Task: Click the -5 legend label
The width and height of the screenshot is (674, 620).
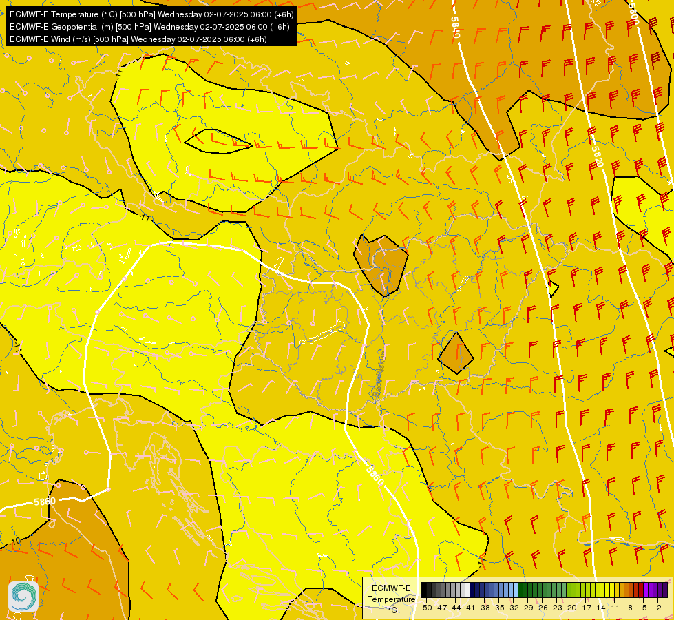Action: coord(643,608)
